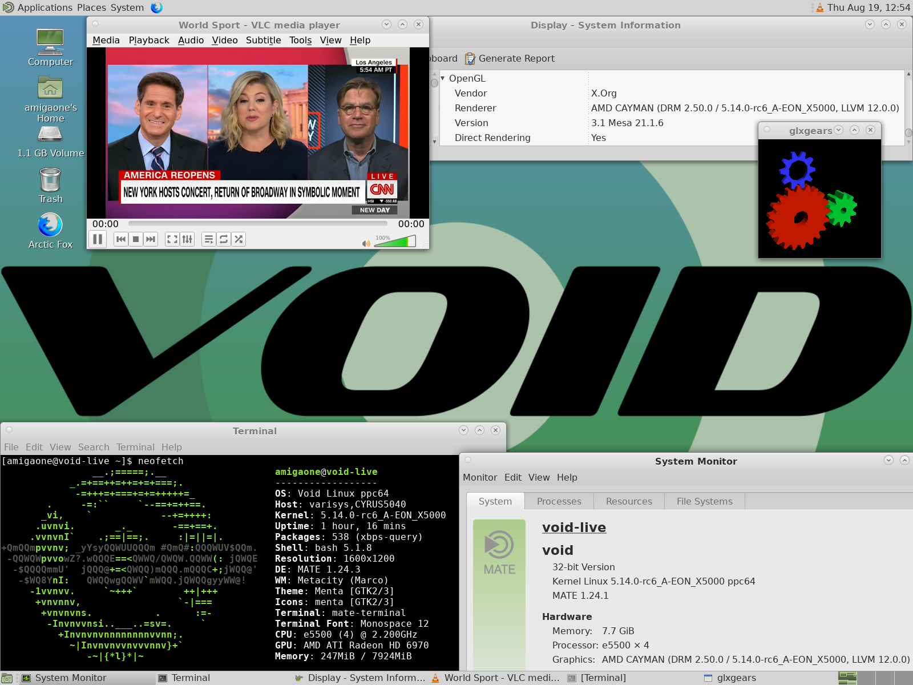Open the Trash desktop icon
The height and width of the screenshot is (685, 913).
pyautogui.click(x=50, y=186)
